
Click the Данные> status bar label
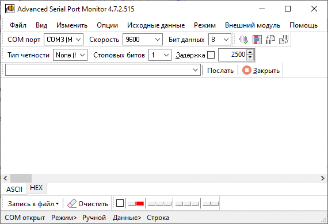[127, 218]
